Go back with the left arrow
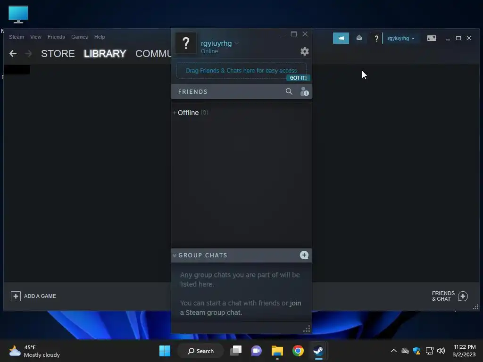 click(x=13, y=54)
